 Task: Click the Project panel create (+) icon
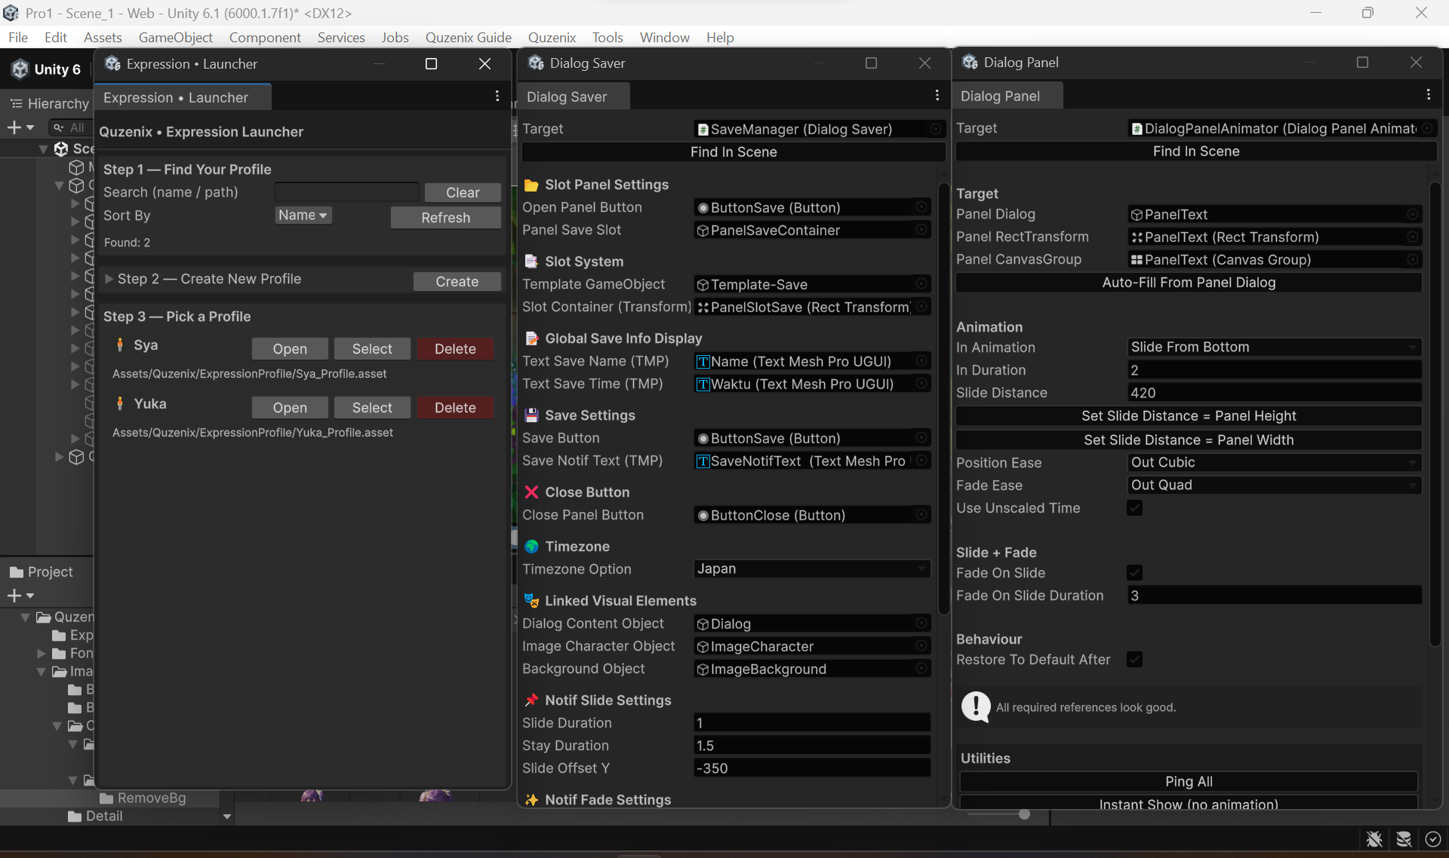(16, 596)
